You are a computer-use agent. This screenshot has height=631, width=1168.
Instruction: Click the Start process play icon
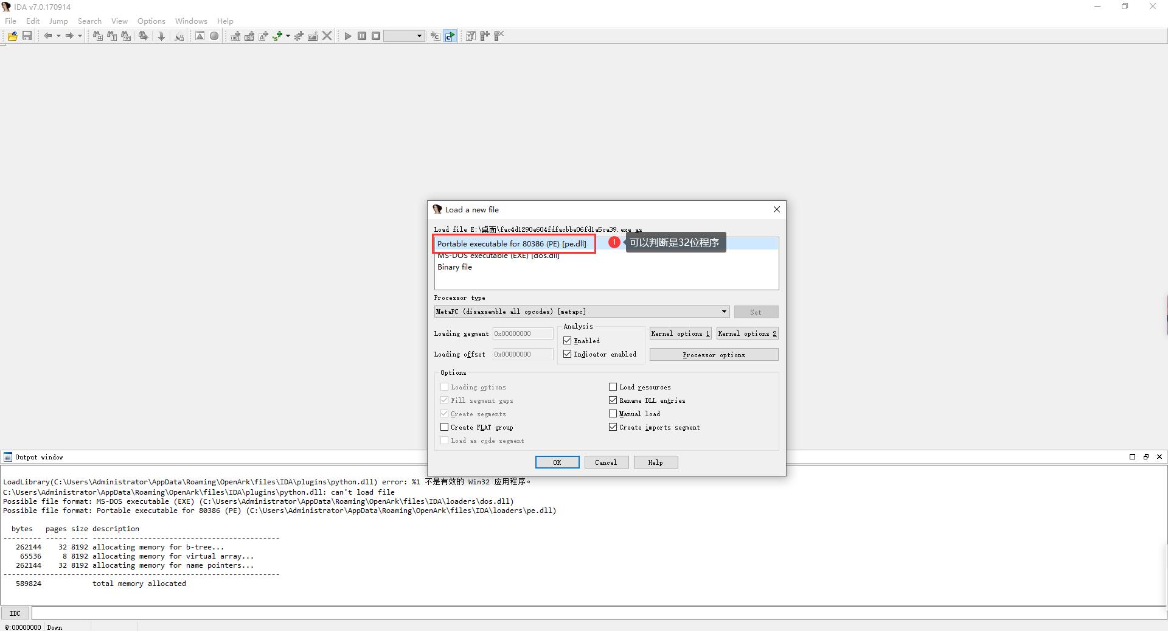pos(348,36)
